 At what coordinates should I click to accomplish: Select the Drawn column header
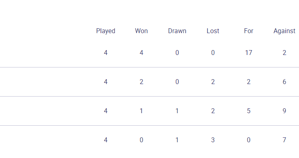(177, 31)
